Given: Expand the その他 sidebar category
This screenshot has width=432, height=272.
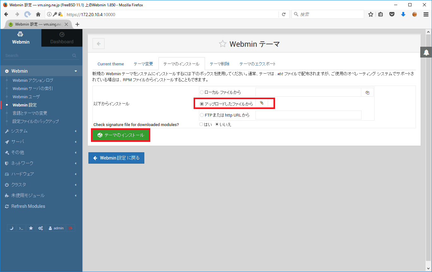Looking at the screenshot, I should pos(41,153).
